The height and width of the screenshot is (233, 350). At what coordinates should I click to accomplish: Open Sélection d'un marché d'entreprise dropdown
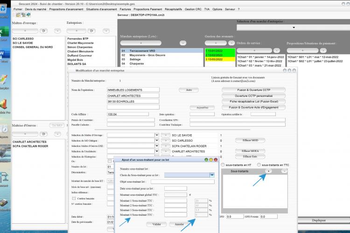point(294,27)
